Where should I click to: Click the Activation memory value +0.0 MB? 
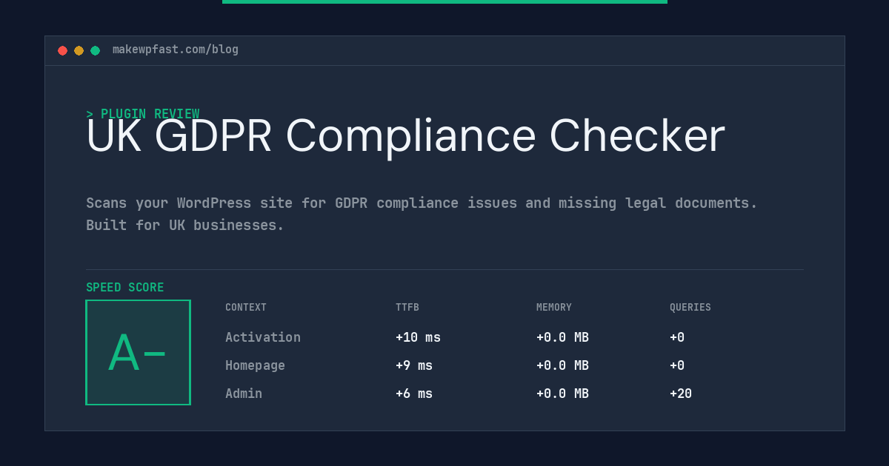(562, 337)
